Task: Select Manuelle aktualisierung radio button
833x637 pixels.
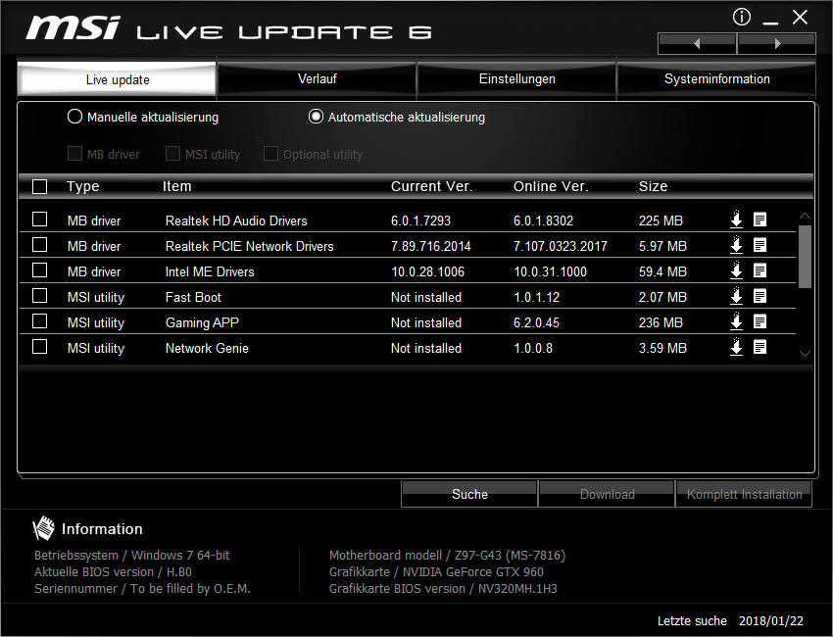Action: pyautogui.click(x=74, y=117)
